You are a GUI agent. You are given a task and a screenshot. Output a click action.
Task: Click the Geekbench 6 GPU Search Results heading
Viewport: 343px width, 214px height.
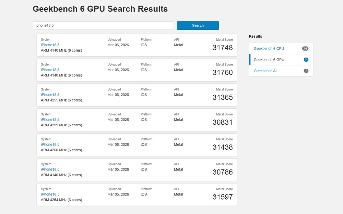[100, 9]
